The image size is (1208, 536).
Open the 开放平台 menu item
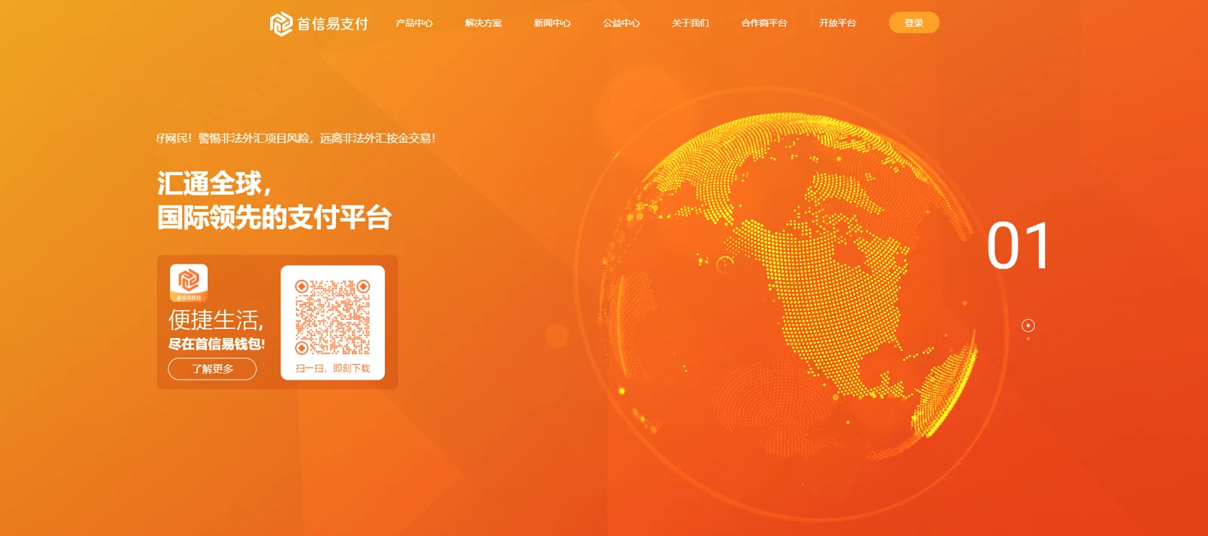837,23
